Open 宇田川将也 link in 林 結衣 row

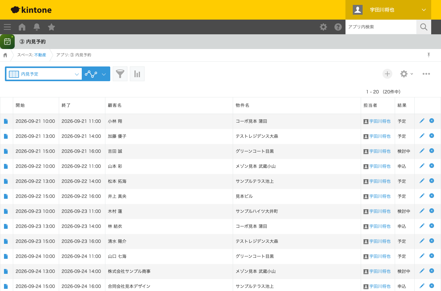click(380, 226)
